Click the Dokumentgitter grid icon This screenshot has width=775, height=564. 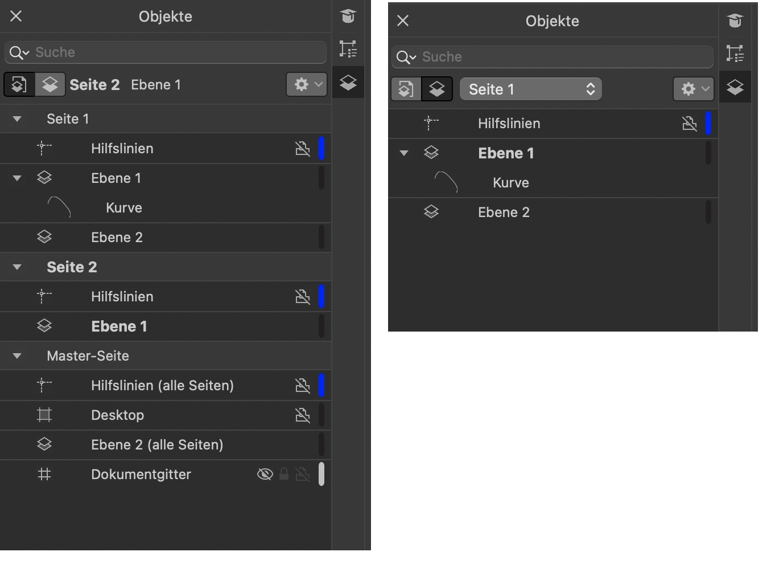click(44, 475)
